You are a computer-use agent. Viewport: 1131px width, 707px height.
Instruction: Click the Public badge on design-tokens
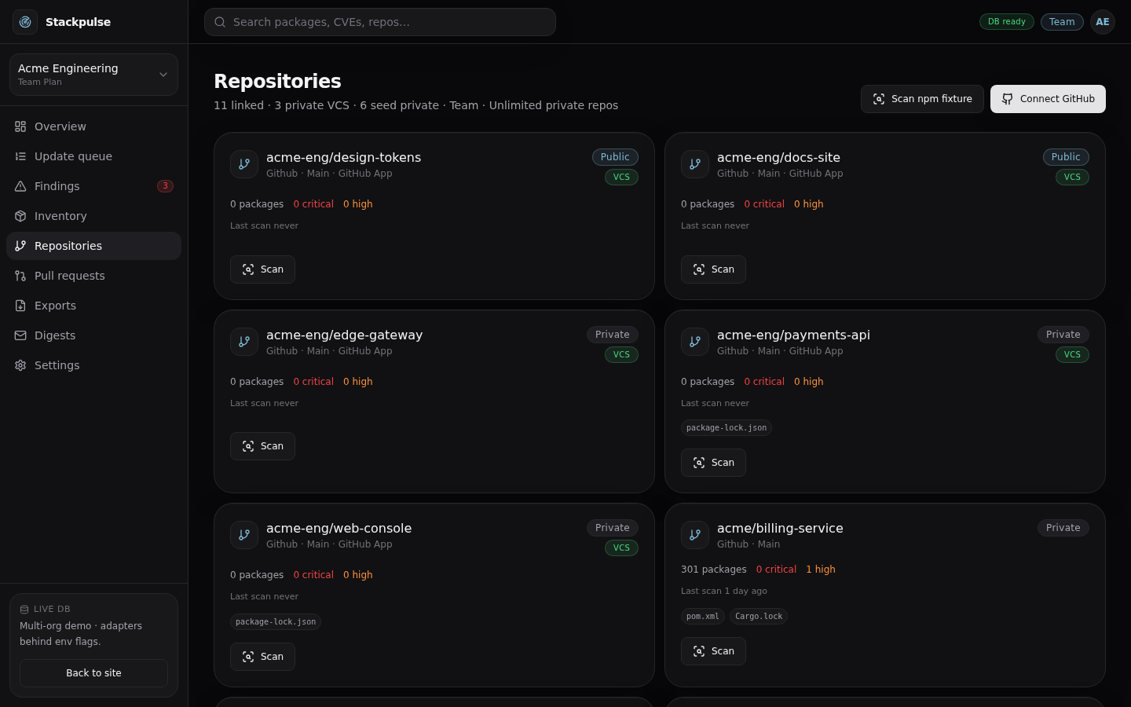point(615,157)
